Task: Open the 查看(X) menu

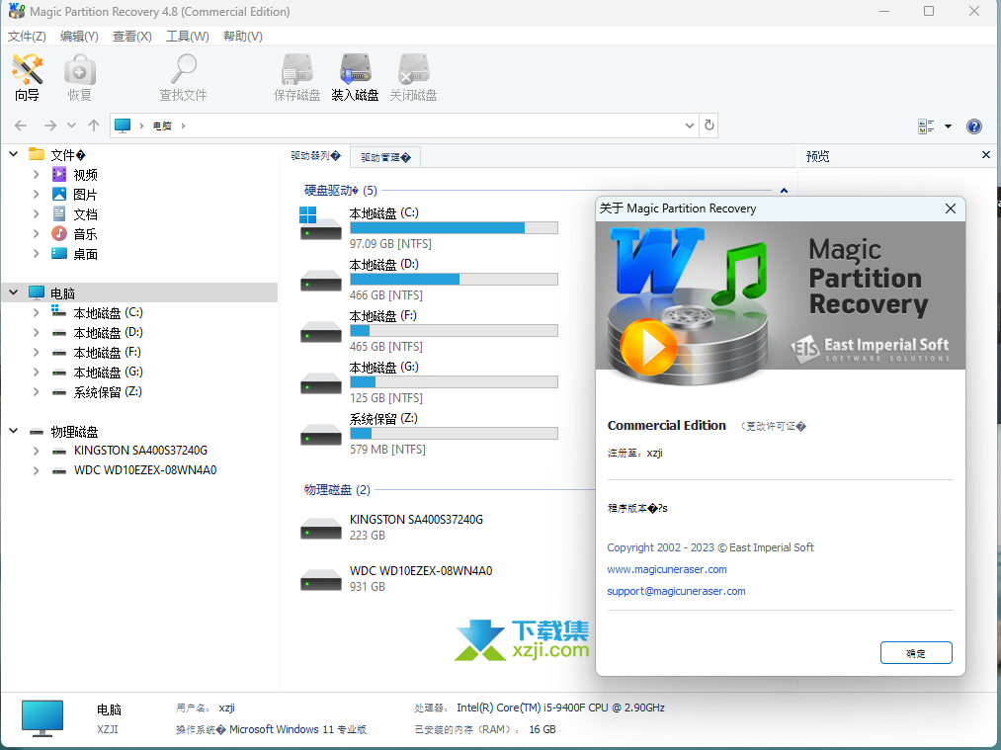Action: pos(132,37)
